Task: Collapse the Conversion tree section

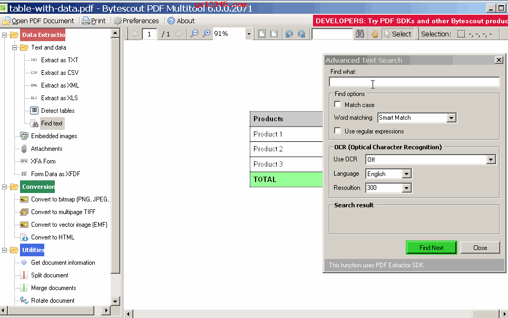Action: pos(5,187)
